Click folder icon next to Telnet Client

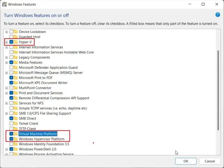pos(16,123)
